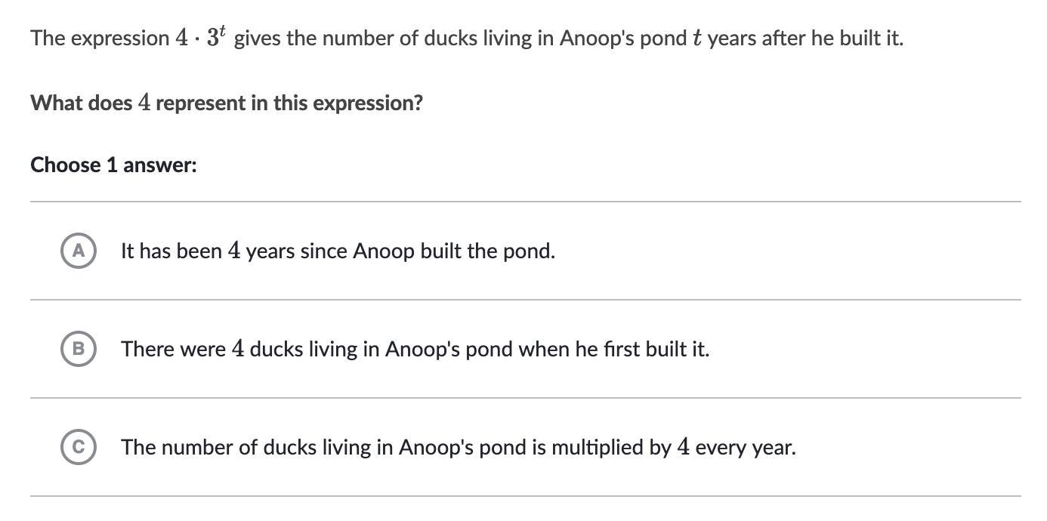This screenshot has width=1047, height=521.
Task: Click the 4 · 3^t expression
Action: (x=201, y=37)
